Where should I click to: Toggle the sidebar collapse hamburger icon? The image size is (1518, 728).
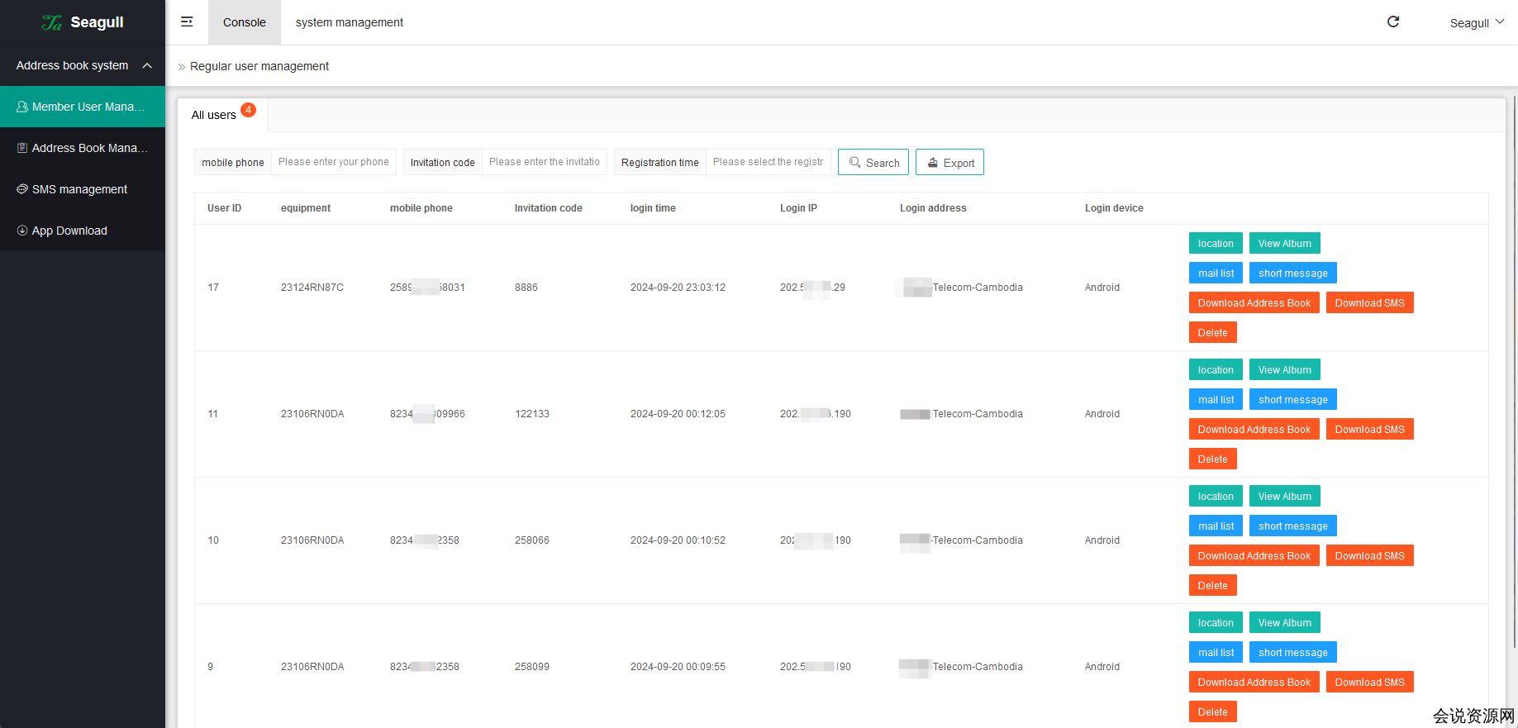click(187, 21)
